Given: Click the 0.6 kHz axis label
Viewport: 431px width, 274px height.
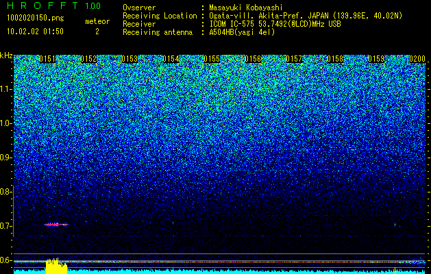Looking at the screenshot, I should (6, 260).
